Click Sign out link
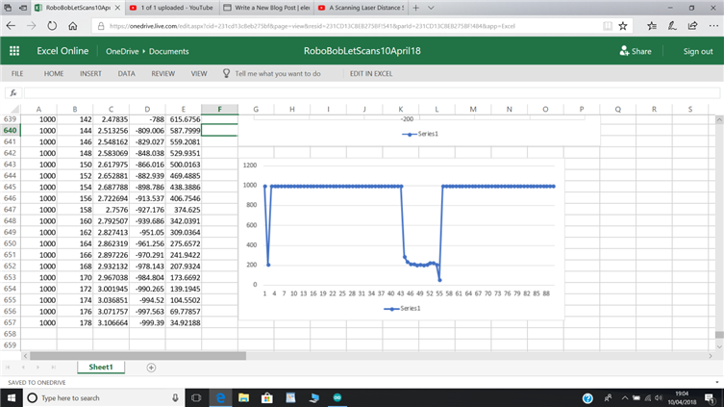 [x=697, y=51]
